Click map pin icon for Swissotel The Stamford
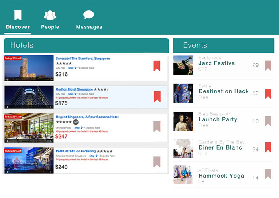The image size is (279, 198). pos(75,68)
